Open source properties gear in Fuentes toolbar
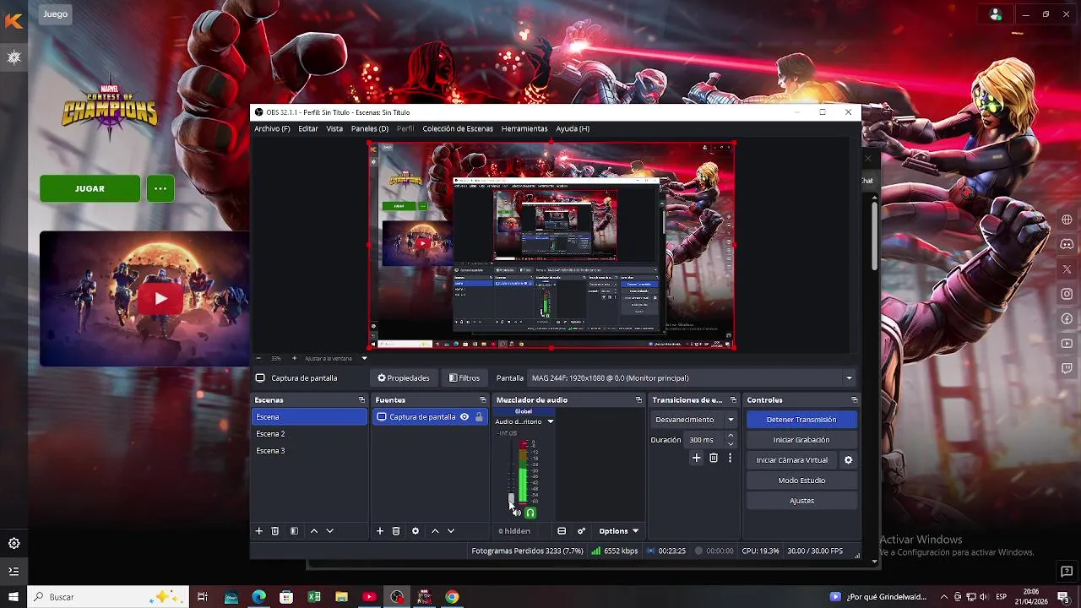Screen dimensions: 1081x608 pyautogui.click(x=416, y=531)
